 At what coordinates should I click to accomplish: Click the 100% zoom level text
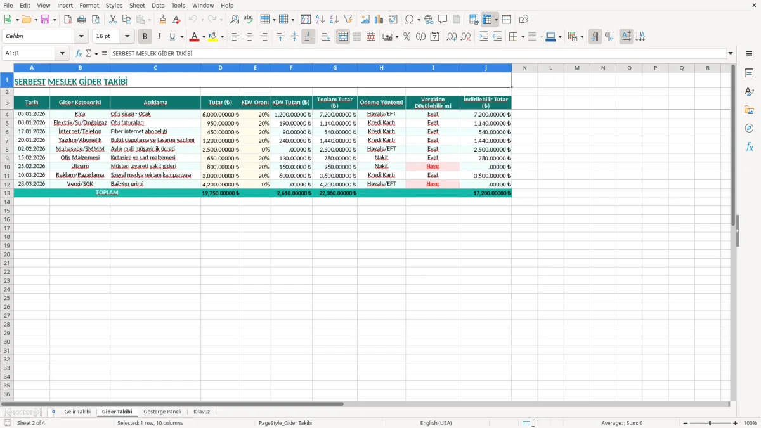(750, 423)
